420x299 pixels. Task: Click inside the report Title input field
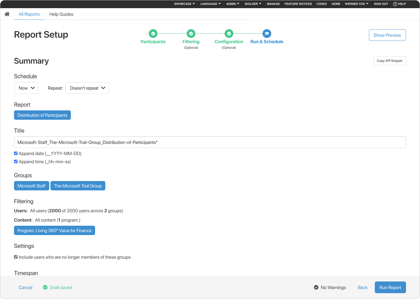point(210,142)
